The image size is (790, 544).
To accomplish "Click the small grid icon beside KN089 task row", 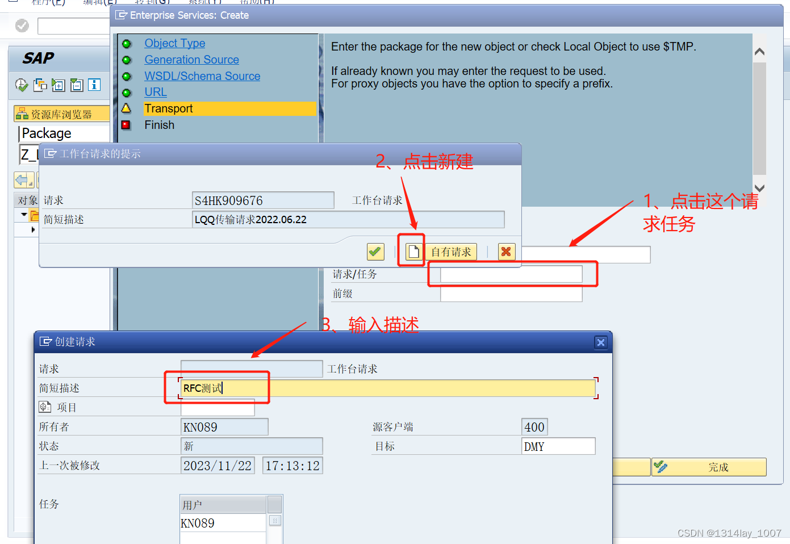I will [275, 521].
